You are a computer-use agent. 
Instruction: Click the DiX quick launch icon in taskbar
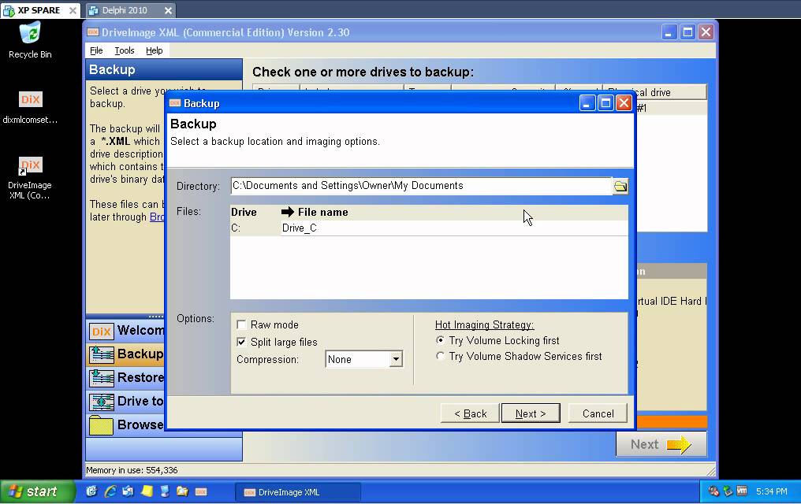(x=201, y=491)
